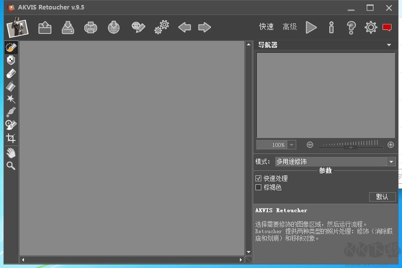The width and height of the screenshot is (402, 268).
Task: Open the 模式 多用途修饰 dropdown
Action: tap(335, 161)
